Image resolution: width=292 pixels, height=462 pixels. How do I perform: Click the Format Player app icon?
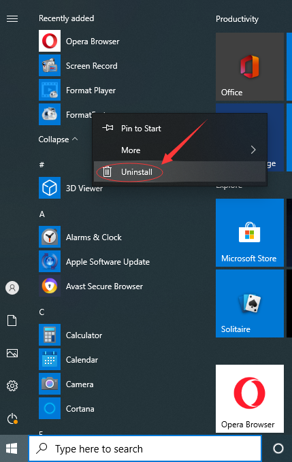50,90
